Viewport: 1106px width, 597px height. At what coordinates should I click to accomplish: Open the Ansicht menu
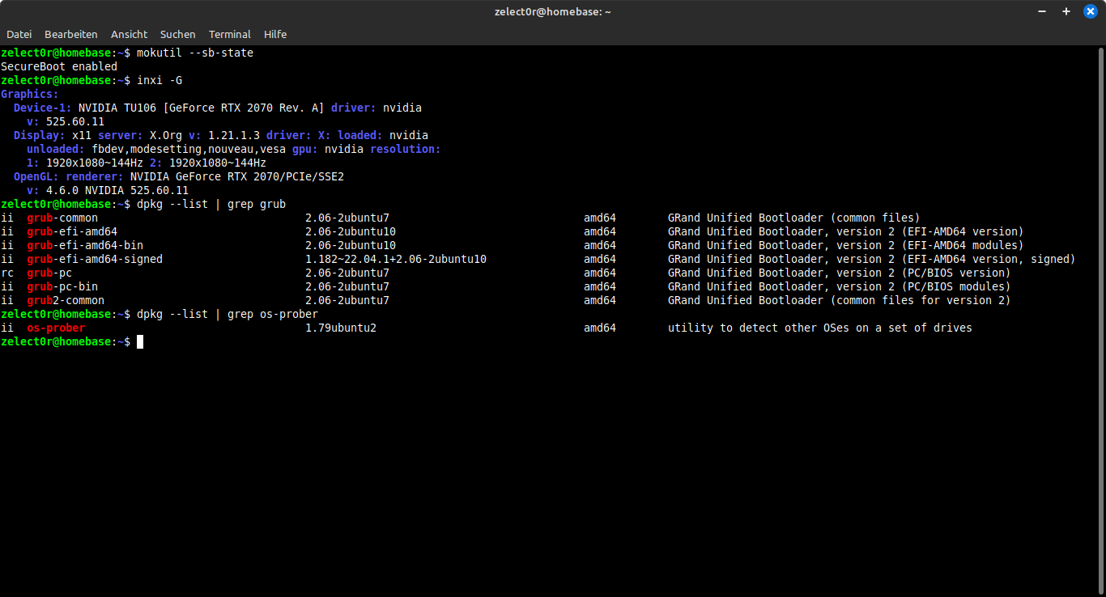point(130,34)
